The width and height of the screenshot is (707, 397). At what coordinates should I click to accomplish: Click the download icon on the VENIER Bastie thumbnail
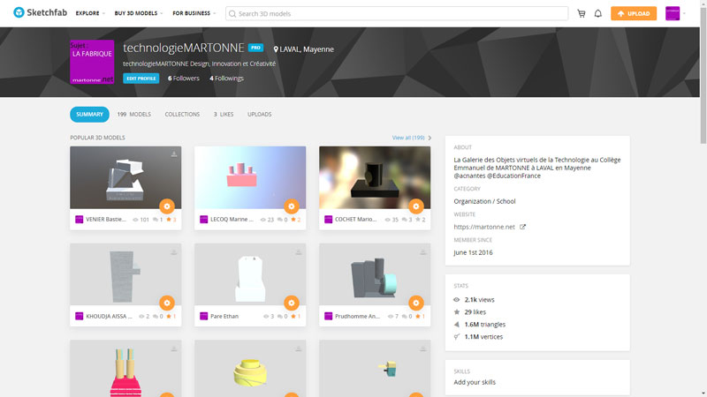(174, 154)
